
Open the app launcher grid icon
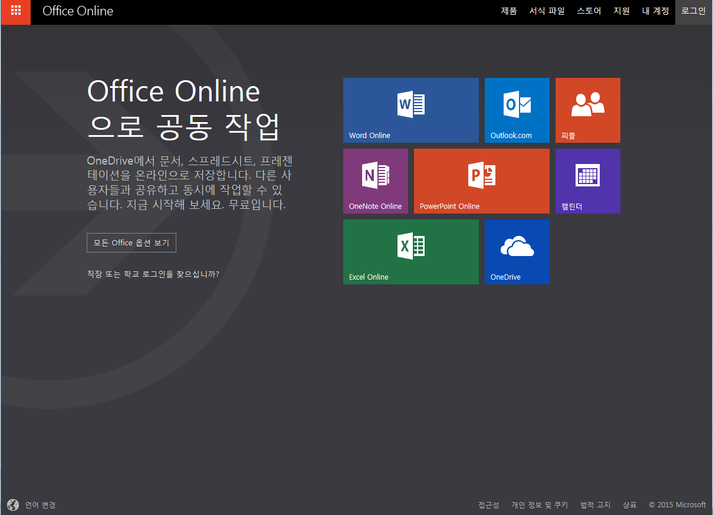point(16,11)
